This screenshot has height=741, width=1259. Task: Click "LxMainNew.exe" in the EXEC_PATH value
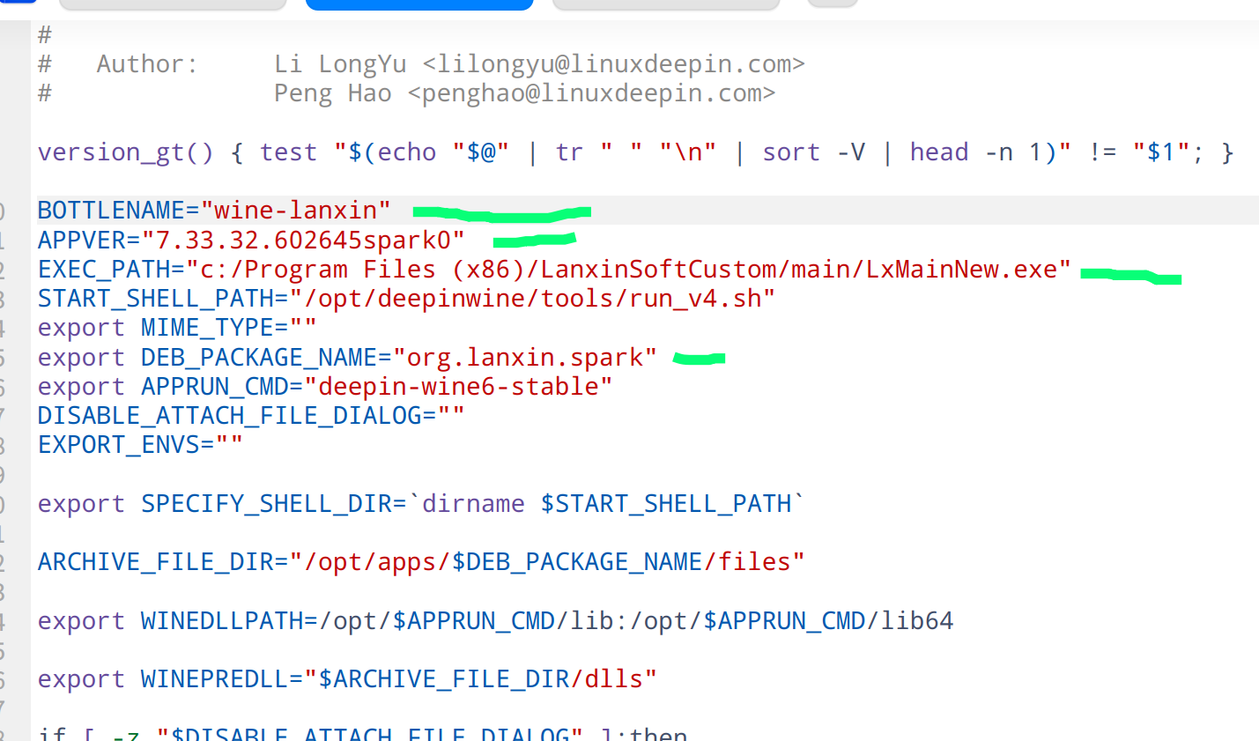click(961, 270)
